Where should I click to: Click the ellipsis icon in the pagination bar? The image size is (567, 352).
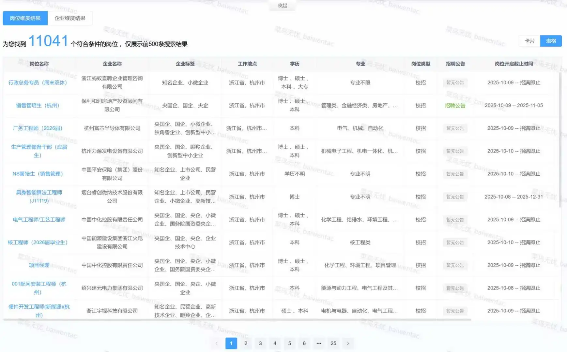[319, 343]
